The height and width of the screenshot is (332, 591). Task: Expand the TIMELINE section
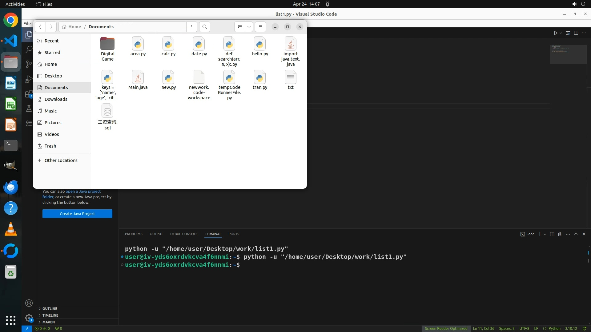50,315
